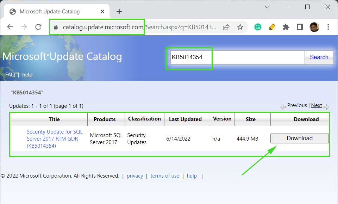Click the browser forward arrow
Image resolution: width=338 pixels, height=204 pixels.
click(x=24, y=27)
